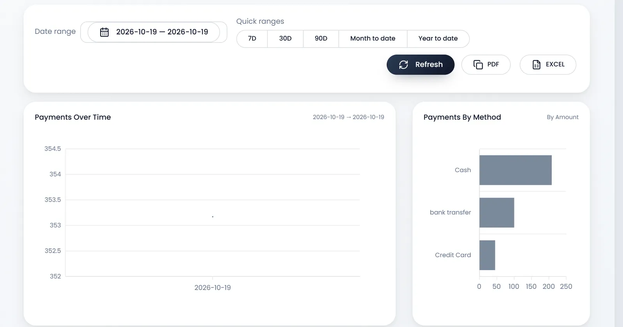Click the chart's date range subtitle

[348, 117]
